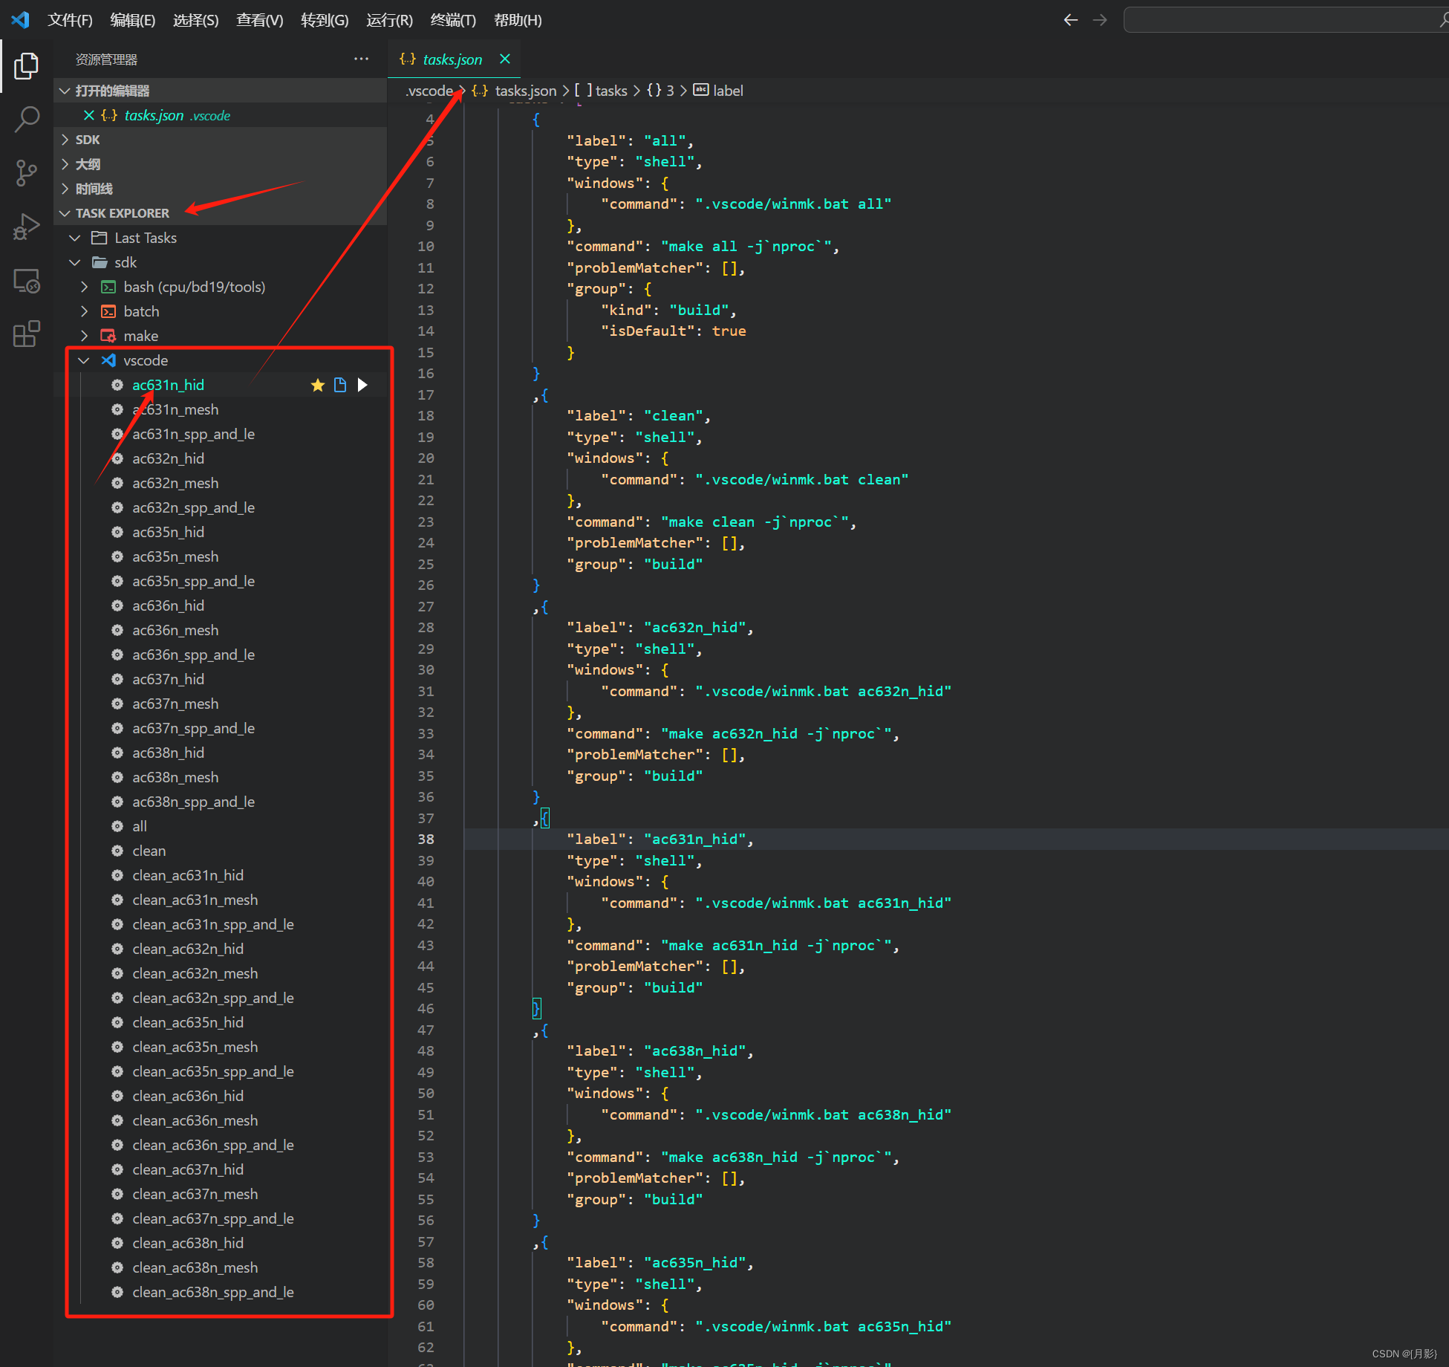Open Remote Explorer view
This screenshot has height=1367, width=1449.
pos(26,281)
